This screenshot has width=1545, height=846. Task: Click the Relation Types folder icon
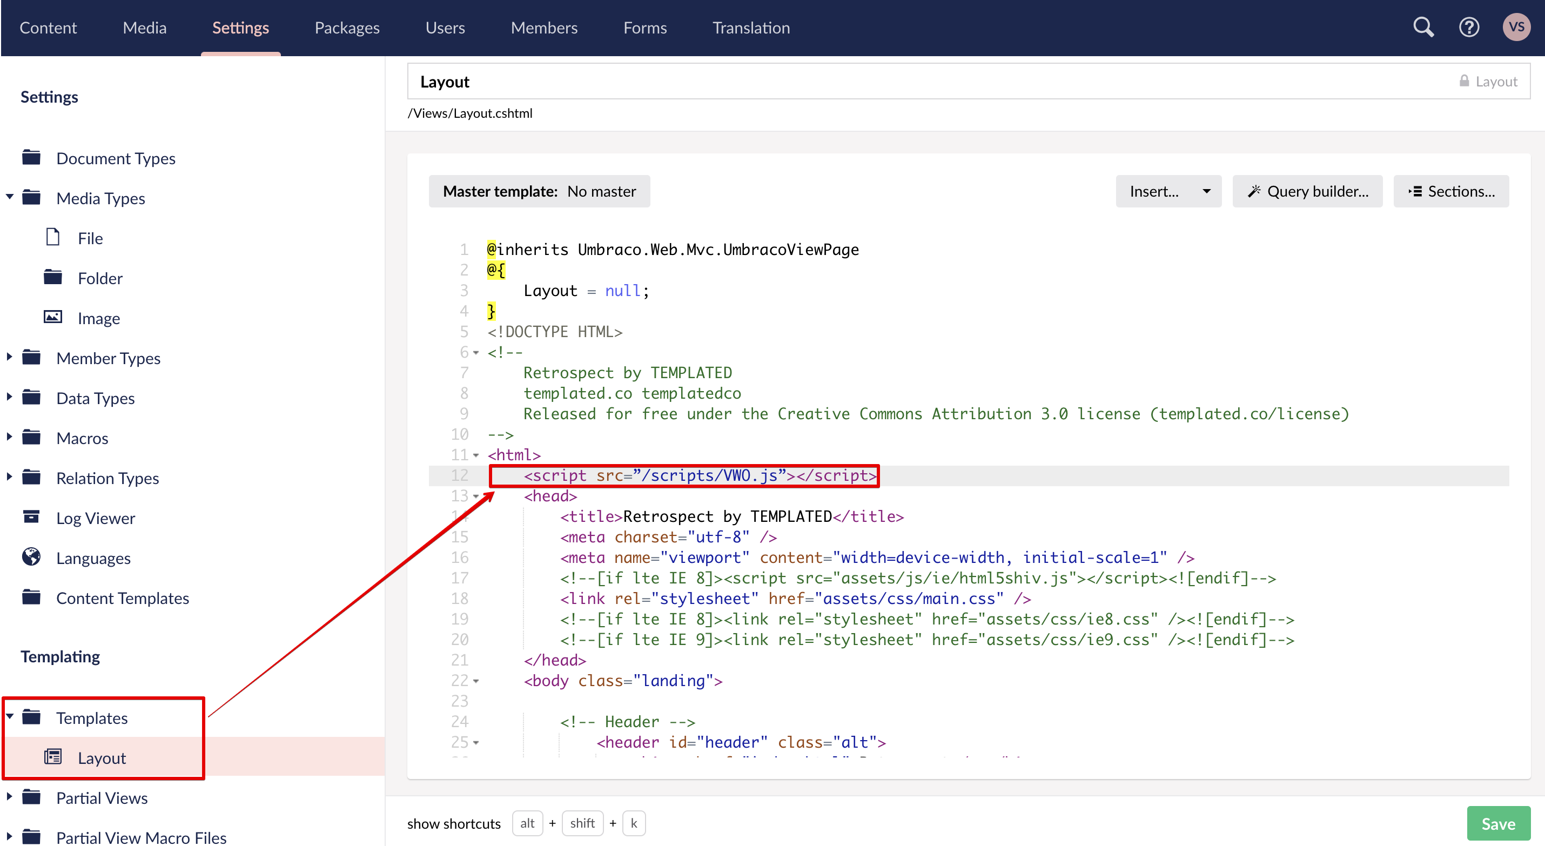coord(31,477)
